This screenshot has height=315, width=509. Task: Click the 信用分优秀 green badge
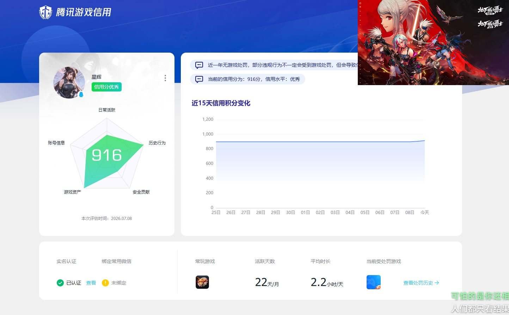(x=106, y=87)
